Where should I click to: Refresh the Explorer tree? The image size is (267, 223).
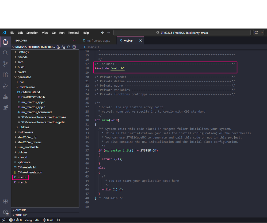[69, 47]
